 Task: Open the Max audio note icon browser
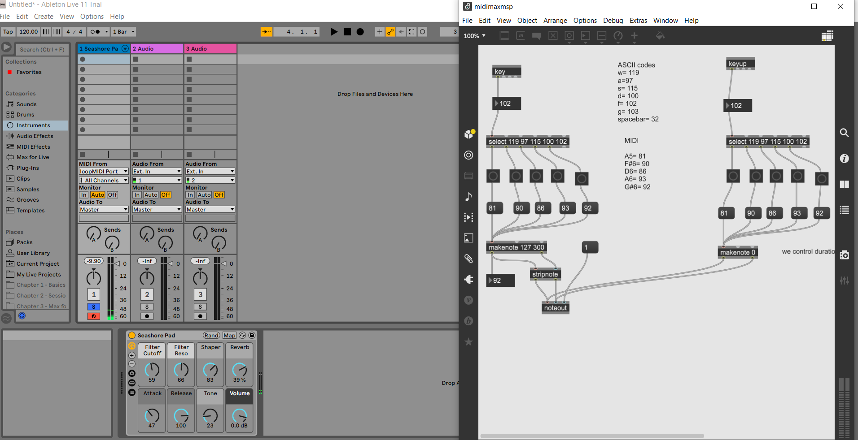tap(468, 197)
